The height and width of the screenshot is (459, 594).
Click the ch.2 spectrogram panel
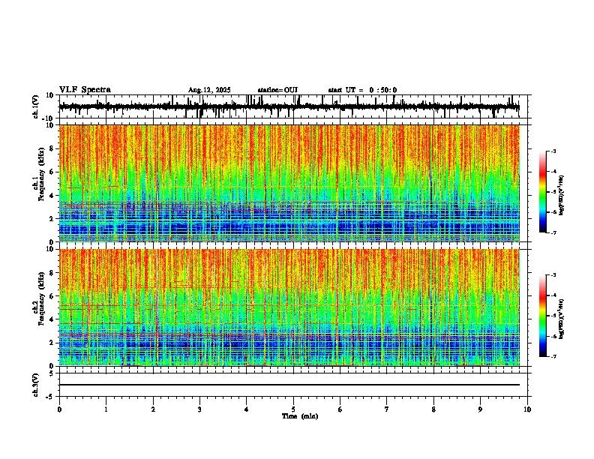[x=289, y=307]
